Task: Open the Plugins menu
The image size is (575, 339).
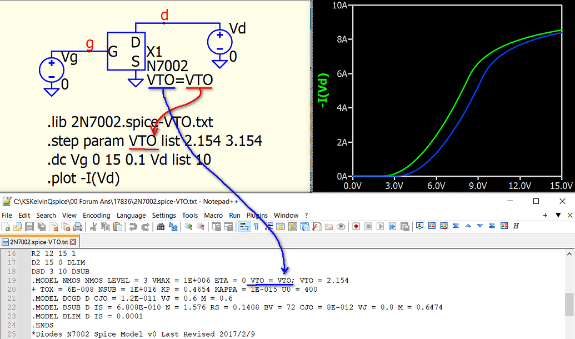Action: coord(257,215)
